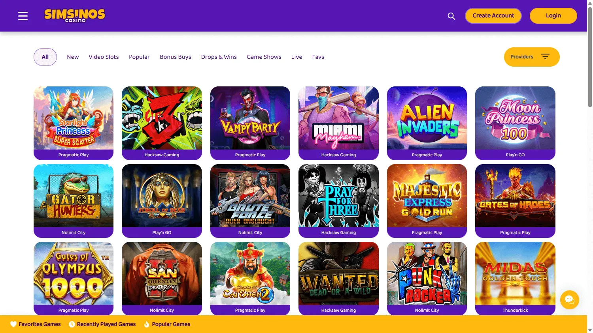The height and width of the screenshot is (333, 593).
Task: Open the search magnifier icon
Action: point(451,16)
